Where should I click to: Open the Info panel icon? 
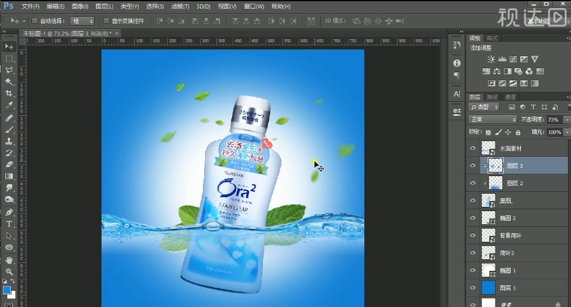point(457,63)
